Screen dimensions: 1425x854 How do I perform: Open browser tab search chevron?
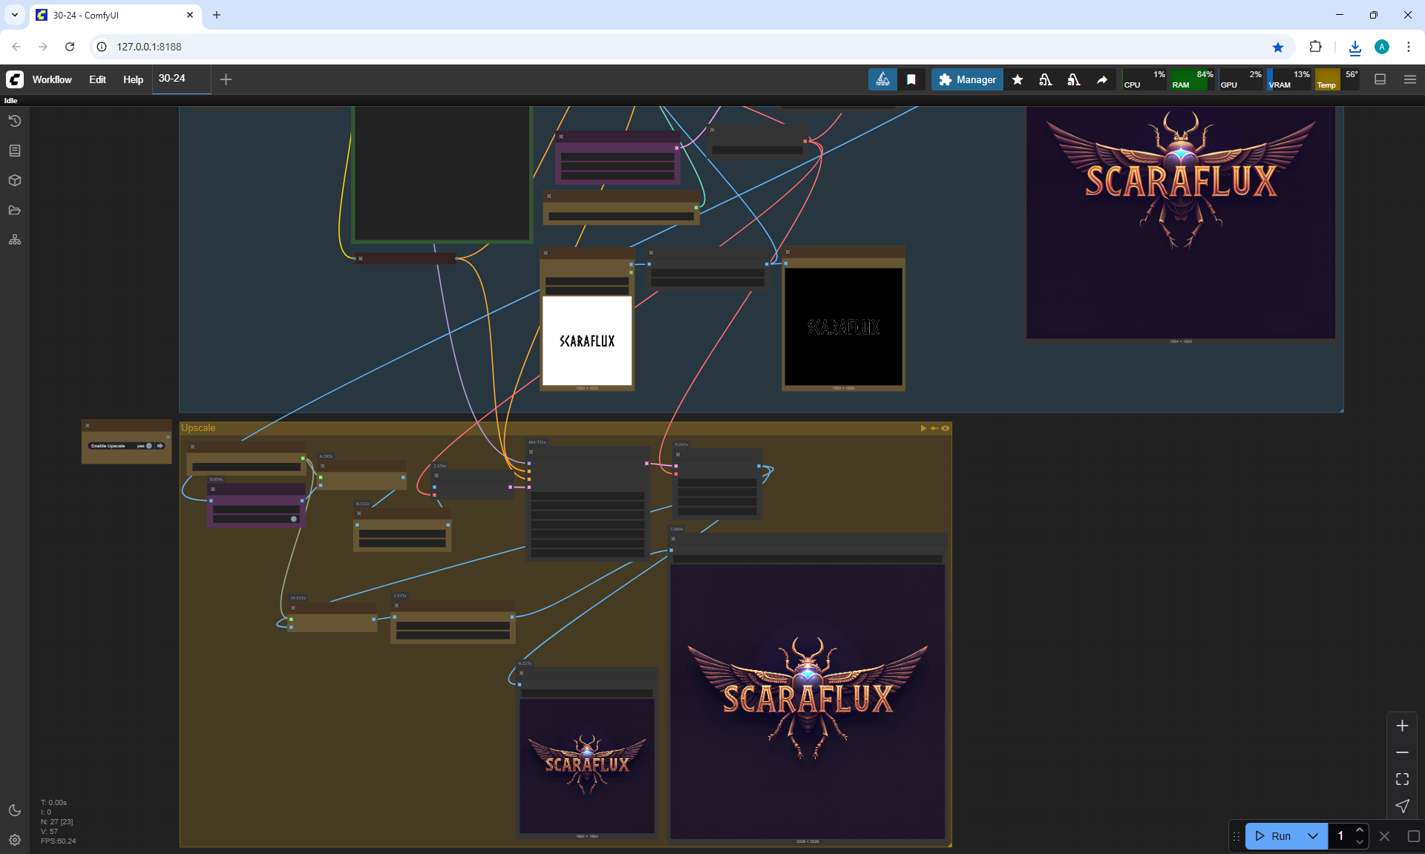coord(14,15)
